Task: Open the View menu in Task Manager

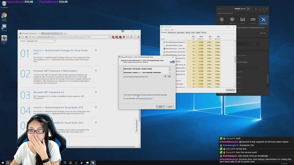Action: pos(172,30)
